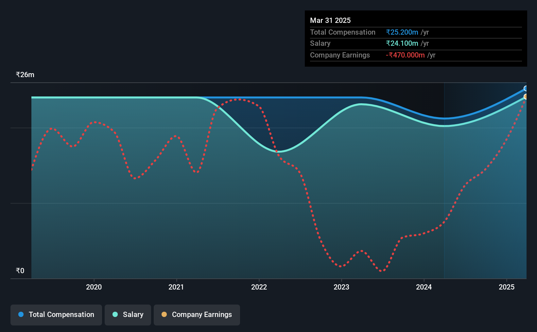The image size is (537, 332).
Task: Toggle the Salary legend button
Action: click(128, 315)
